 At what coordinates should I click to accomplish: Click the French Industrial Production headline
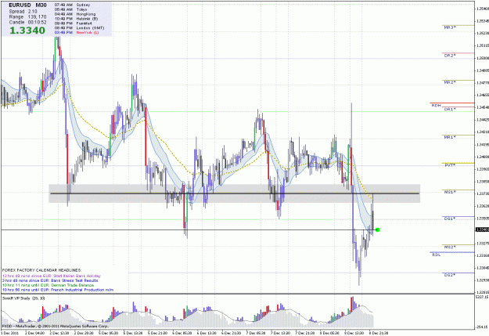58,290
